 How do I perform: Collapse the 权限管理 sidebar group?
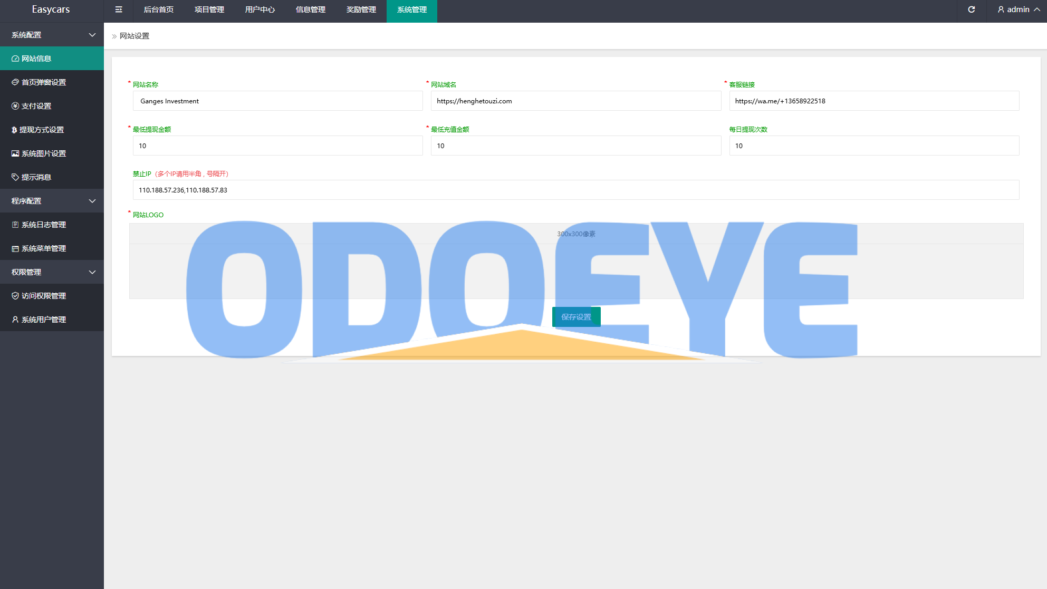click(x=52, y=272)
